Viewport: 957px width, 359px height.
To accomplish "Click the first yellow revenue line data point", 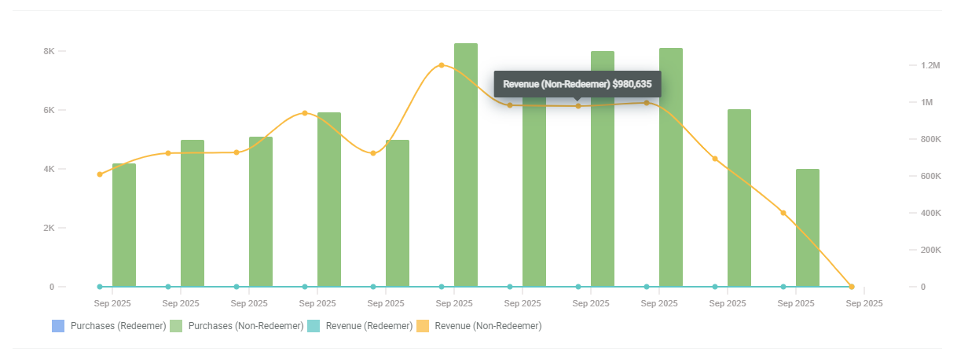I will point(100,174).
